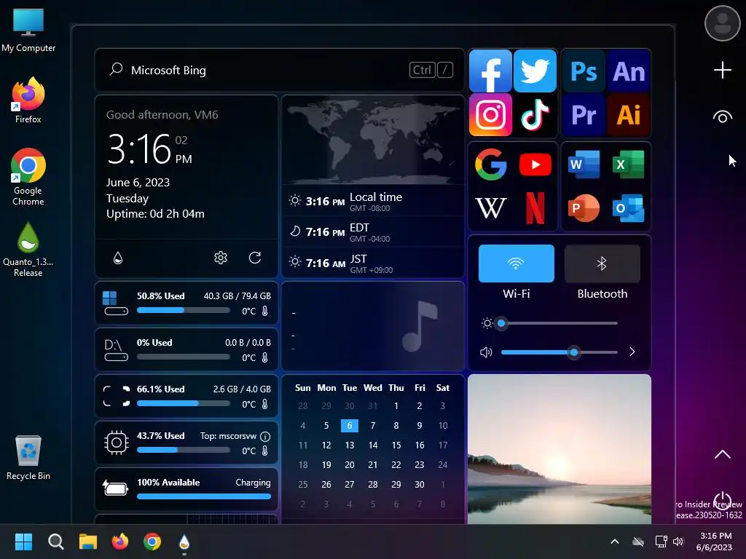Click the plus icon in the right sidebar
The width and height of the screenshot is (746, 559).
pyautogui.click(x=722, y=70)
